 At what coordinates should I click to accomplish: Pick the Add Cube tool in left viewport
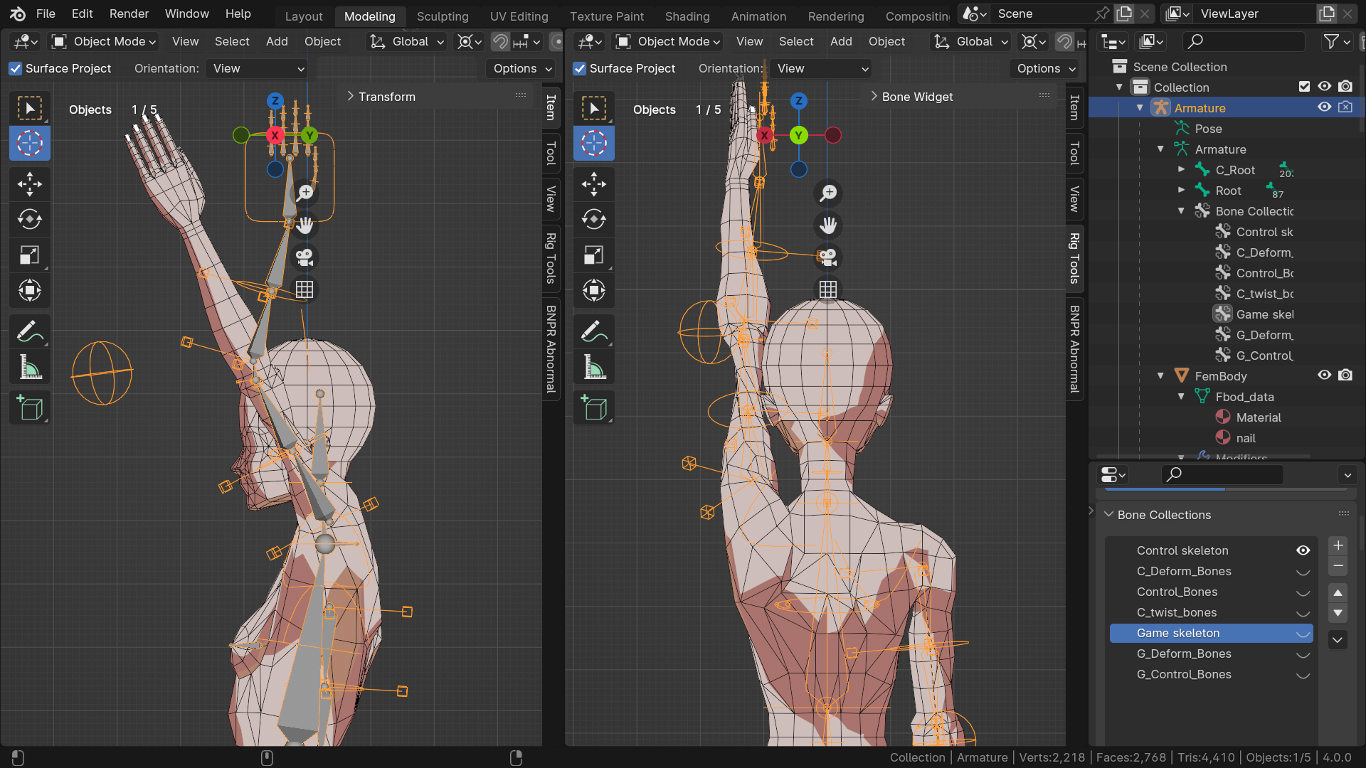pyautogui.click(x=30, y=407)
